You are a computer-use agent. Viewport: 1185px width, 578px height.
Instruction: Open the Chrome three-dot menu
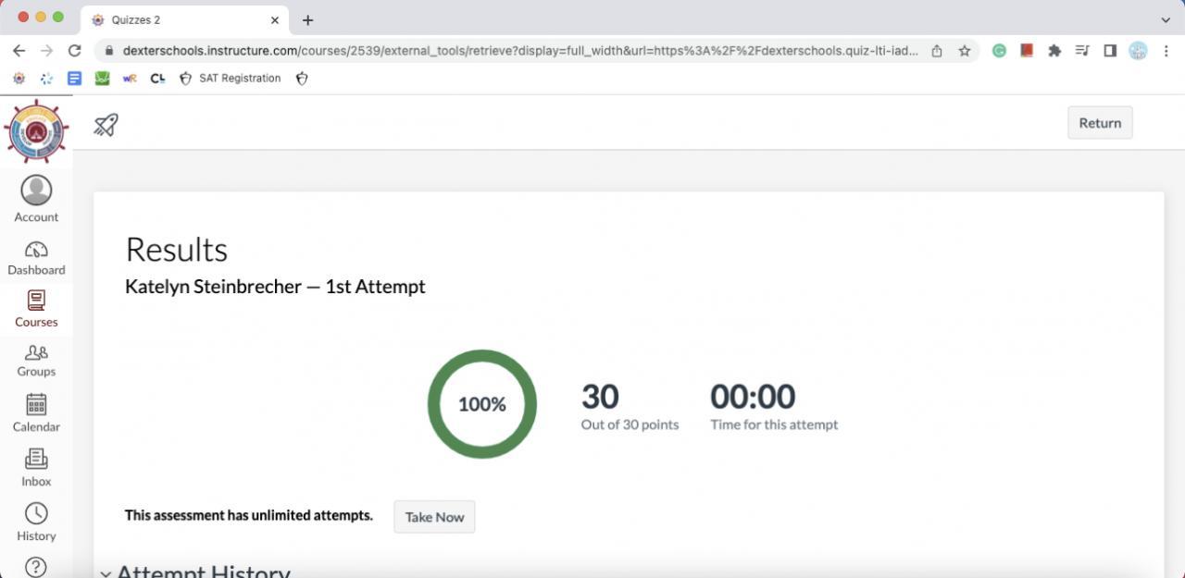pyautogui.click(x=1166, y=51)
